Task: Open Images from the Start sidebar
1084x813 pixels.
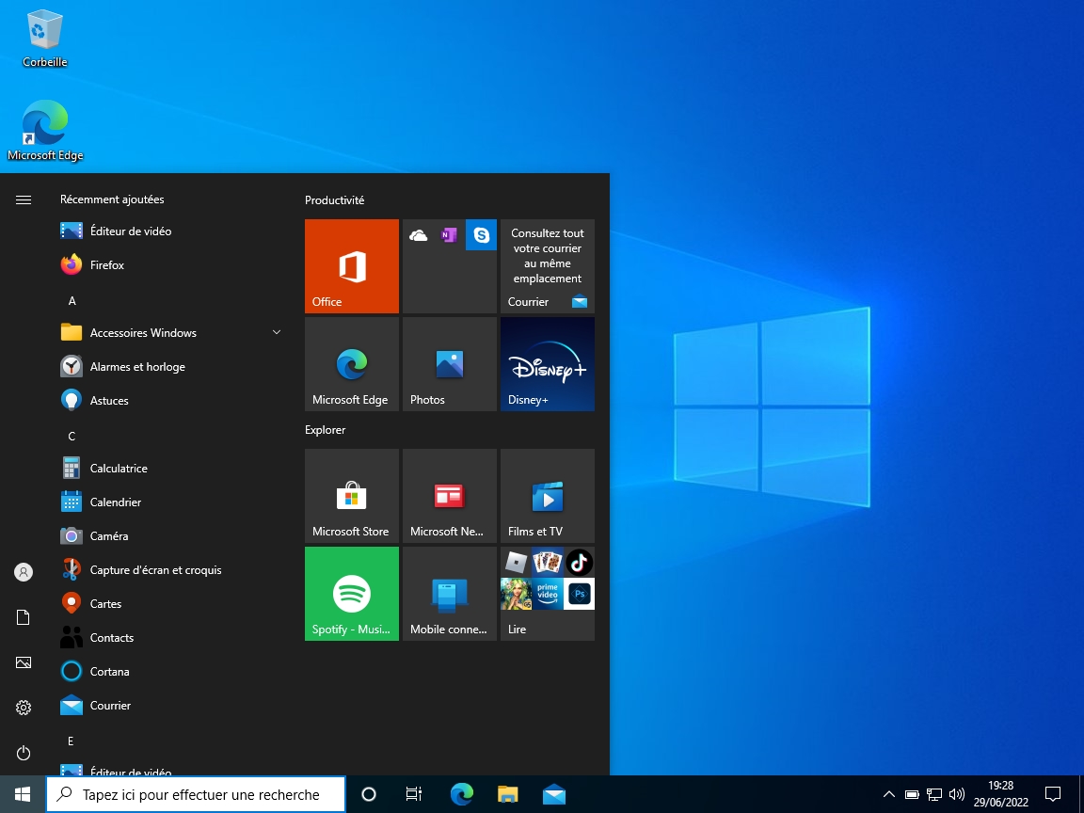Action: 24,662
